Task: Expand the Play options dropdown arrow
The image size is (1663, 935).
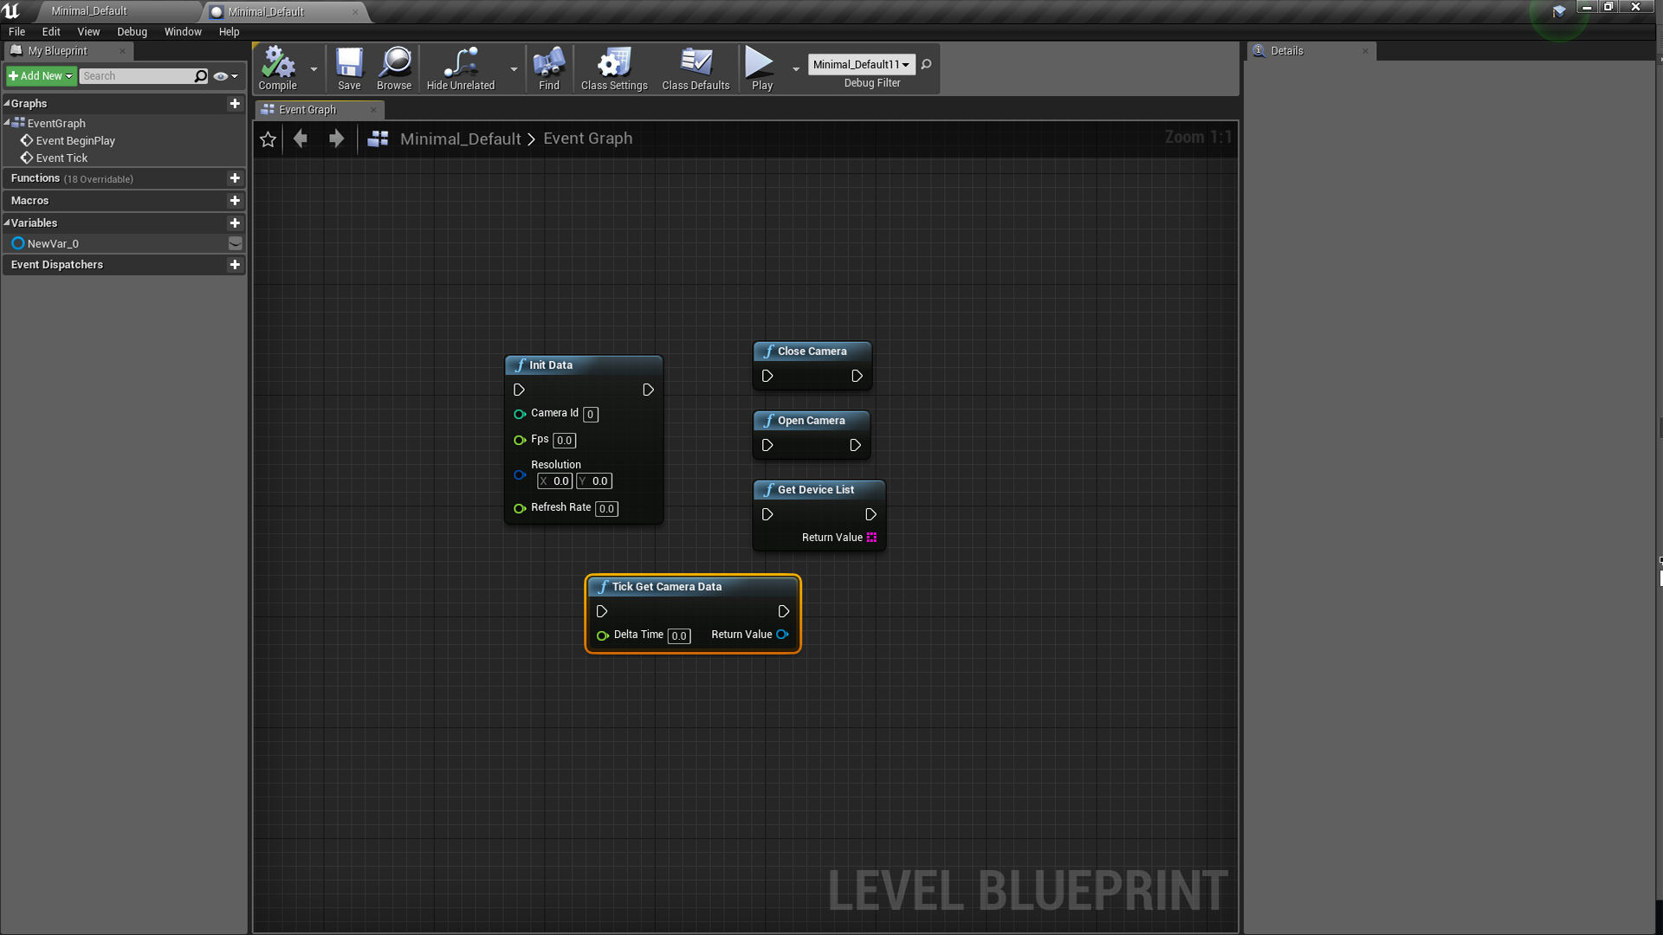Action: pyautogui.click(x=797, y=68)
